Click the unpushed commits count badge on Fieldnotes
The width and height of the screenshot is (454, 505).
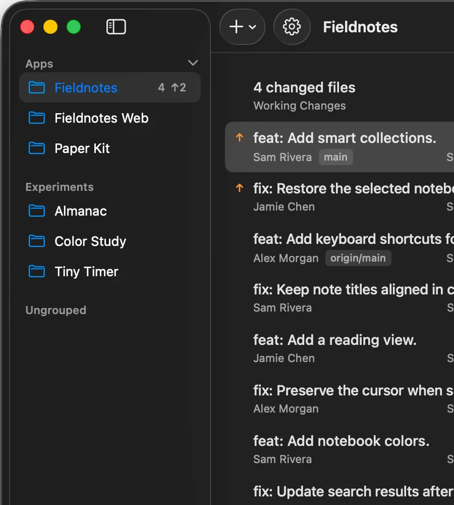tap(179, 87)
